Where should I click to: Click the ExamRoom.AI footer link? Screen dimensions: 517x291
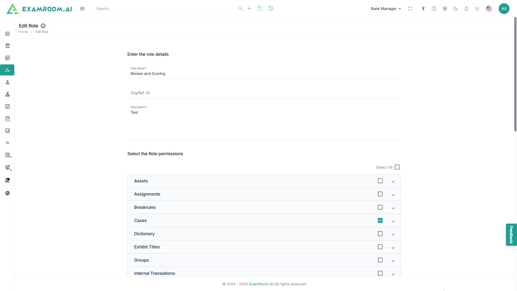click(261, 284)
